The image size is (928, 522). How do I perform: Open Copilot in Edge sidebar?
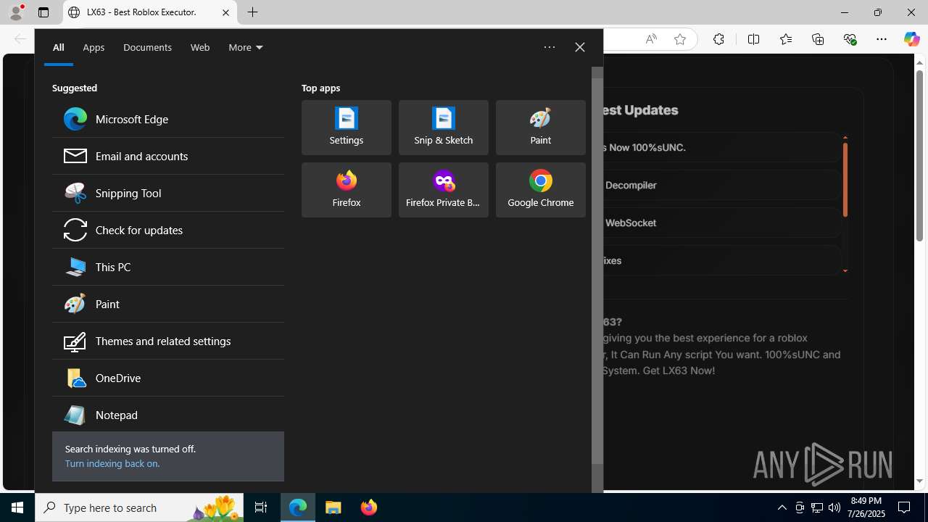(911, 39)
